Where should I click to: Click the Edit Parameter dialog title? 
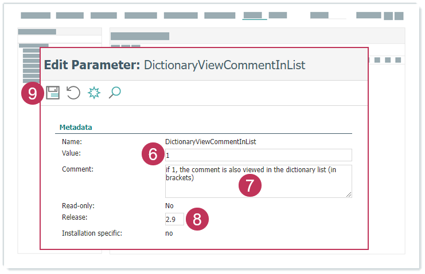pos(174,65)
